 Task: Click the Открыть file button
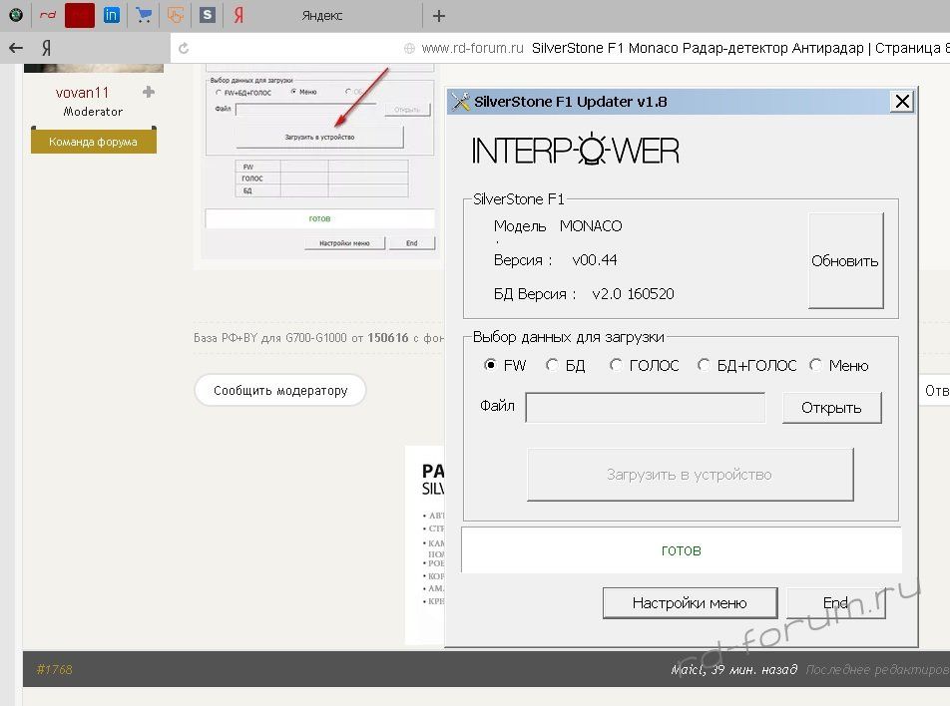831,408
